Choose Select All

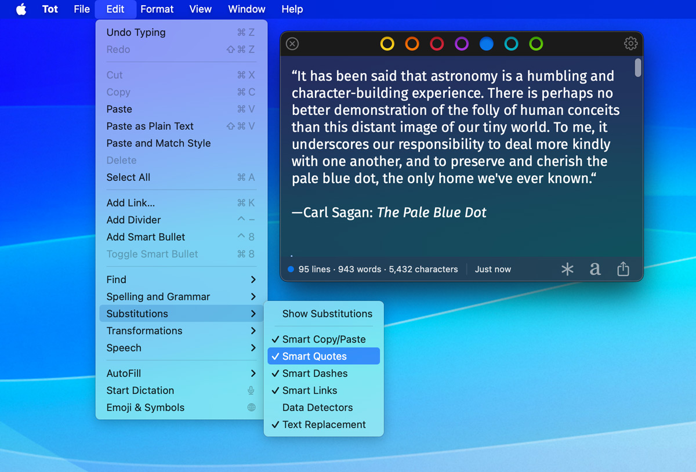pos(181,177)
